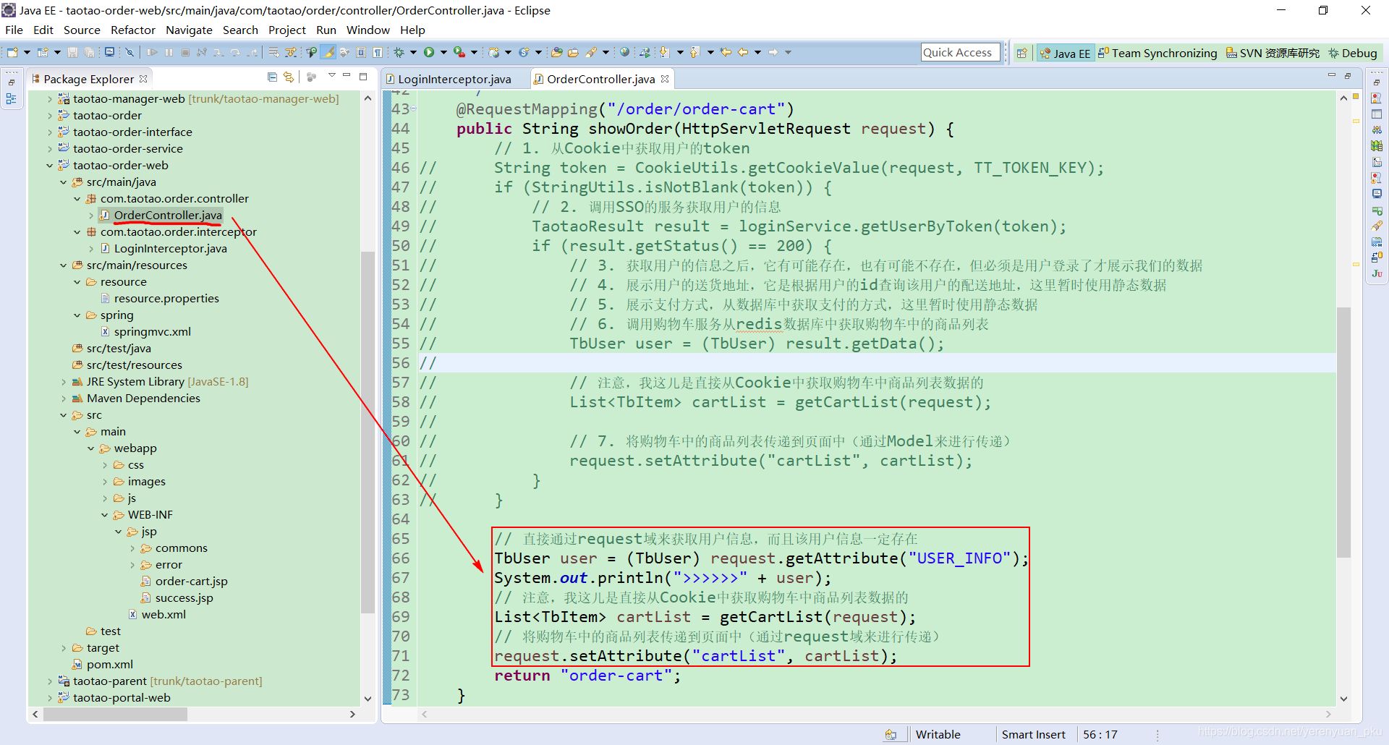Maximize the Package Explorer view

pyautogui.click(x=363, y=77)
